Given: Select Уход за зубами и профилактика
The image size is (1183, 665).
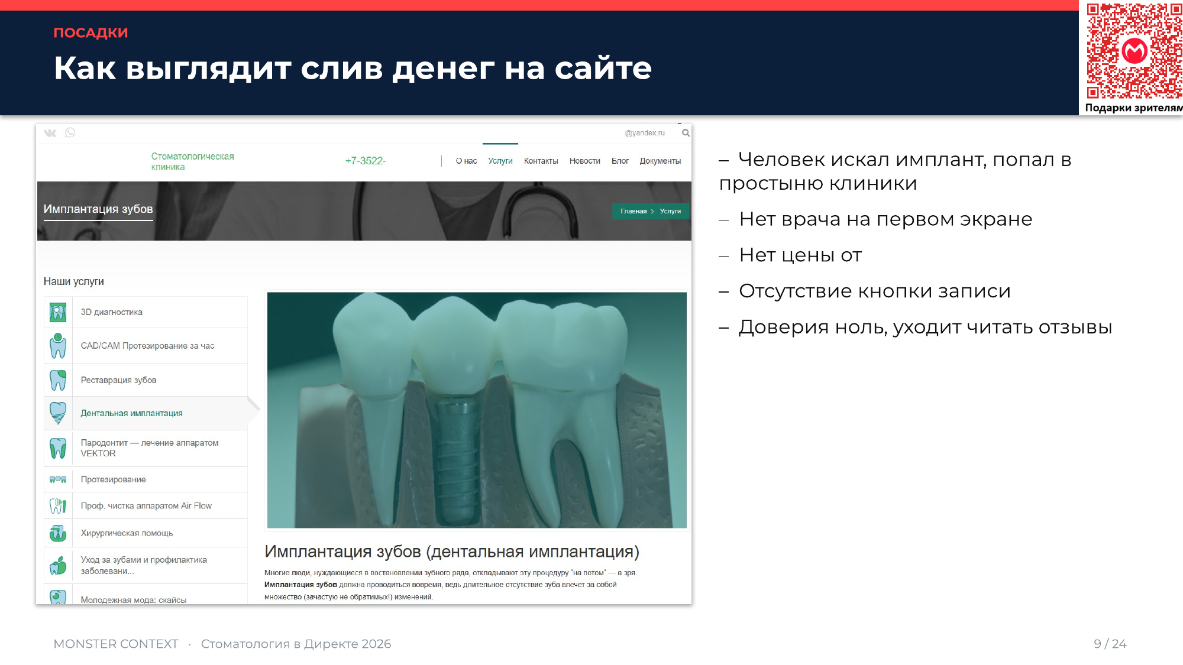Looking at the screenshot, I should (146, 565).
